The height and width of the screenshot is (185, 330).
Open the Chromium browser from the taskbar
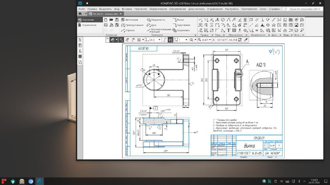(31, 181)
